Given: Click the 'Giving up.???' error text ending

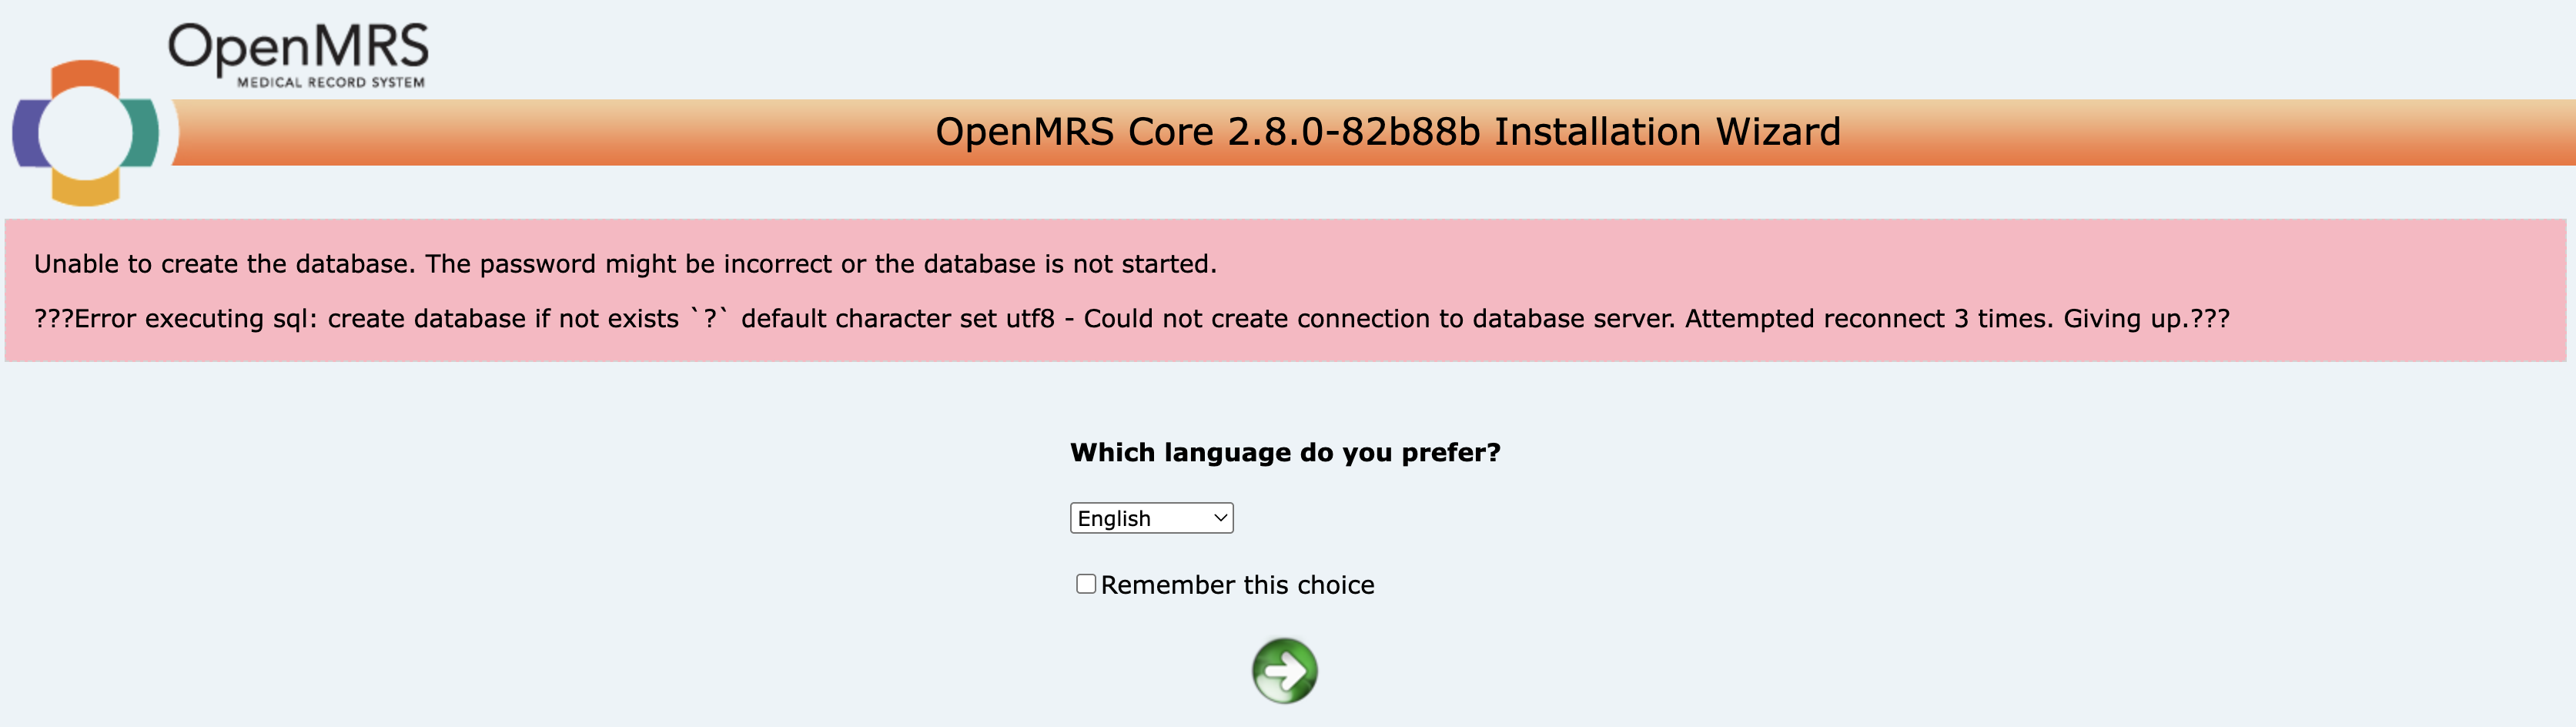Looking at the screenshot, I should [x=2147, y=319].
